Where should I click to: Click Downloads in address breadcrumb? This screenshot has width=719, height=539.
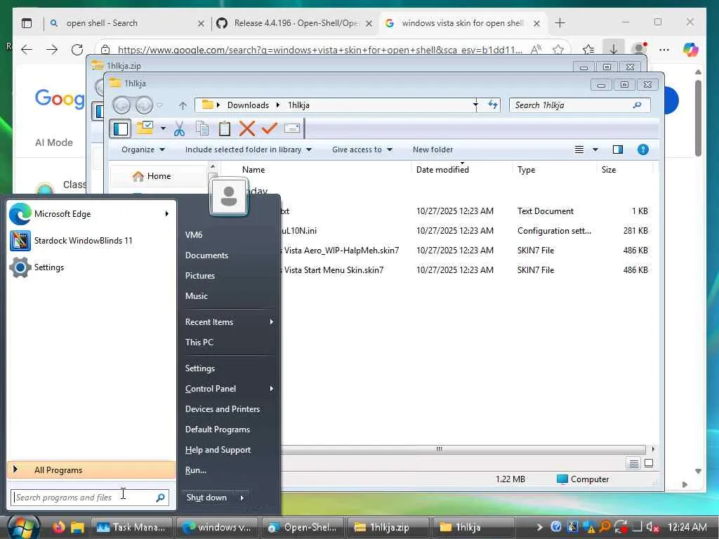[248, 105]
